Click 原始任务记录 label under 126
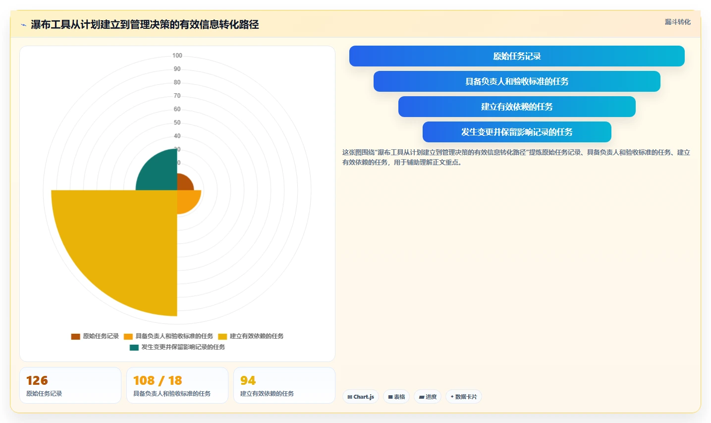 tap(44, 394)
